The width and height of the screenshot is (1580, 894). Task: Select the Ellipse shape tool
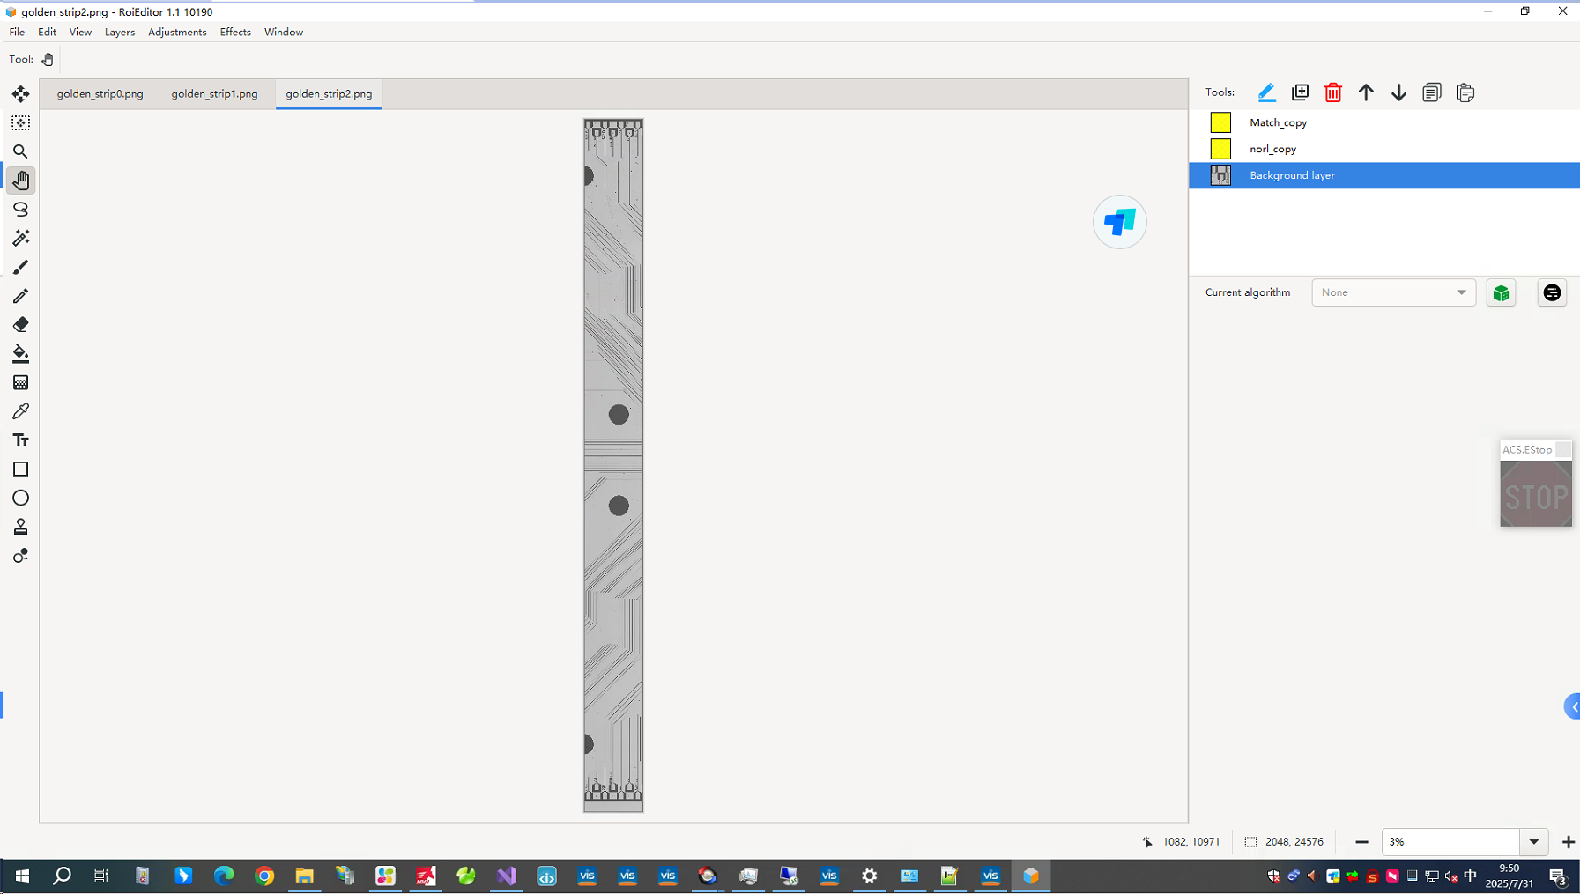tap(20, 499)
